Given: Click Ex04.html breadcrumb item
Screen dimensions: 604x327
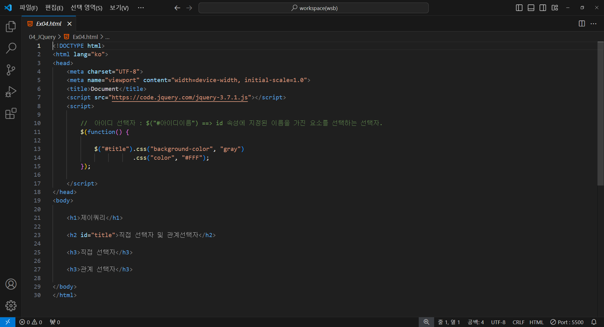Looking at the screenshot, I should click(x=85, y=37).
